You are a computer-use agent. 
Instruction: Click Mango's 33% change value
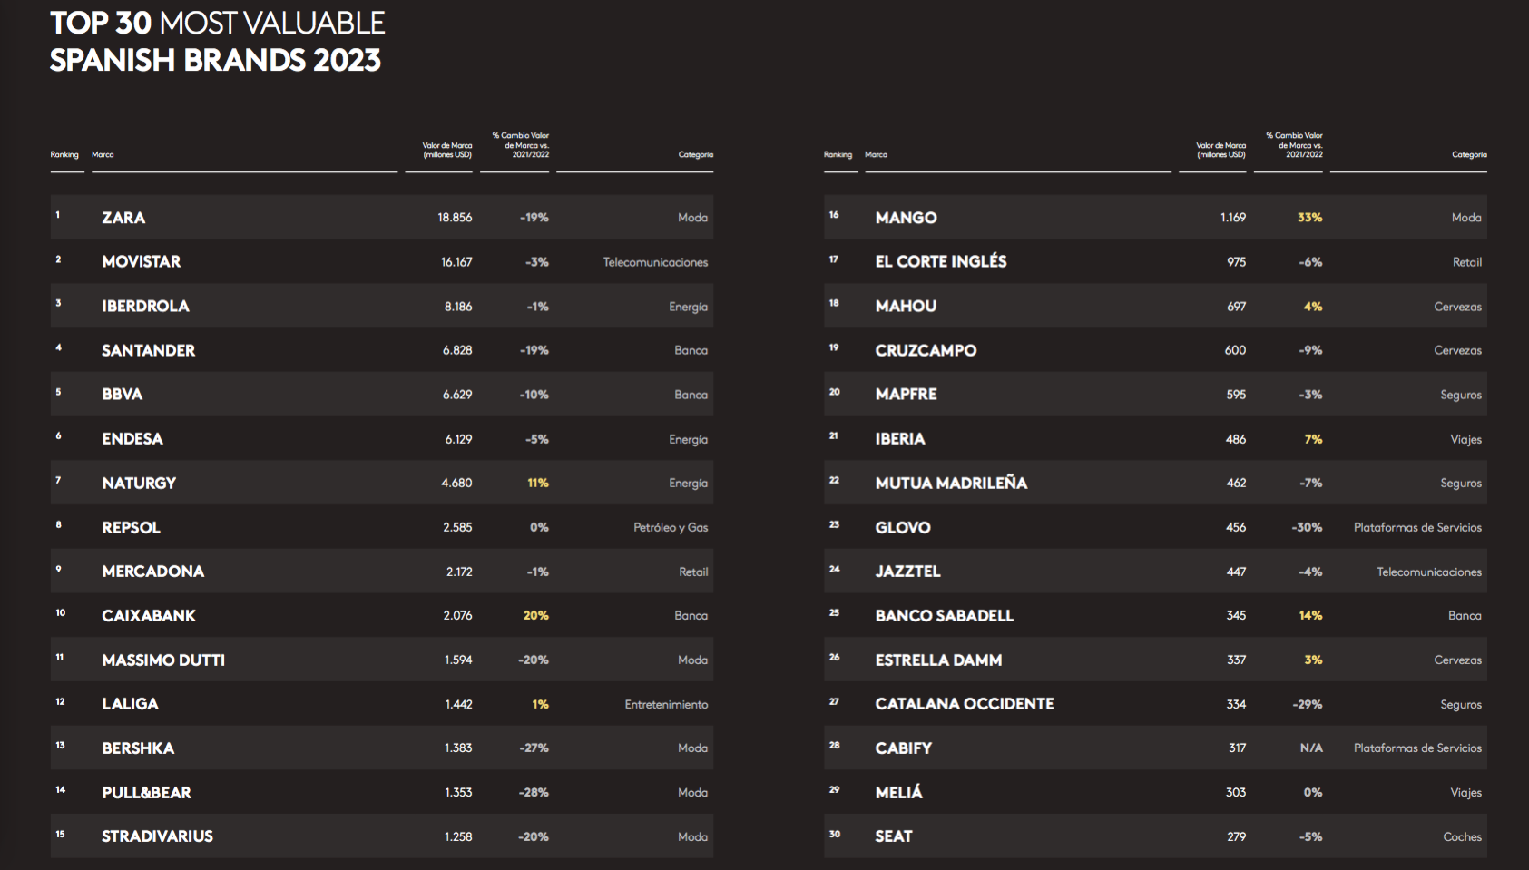pos(1310,218)
